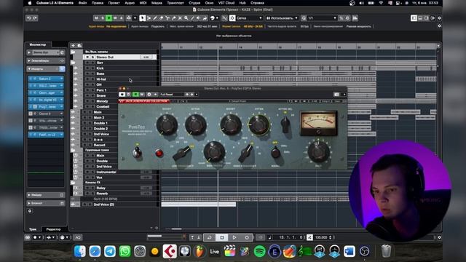
Task: Open Spotify from the Dock
Action: coord(259,251)
